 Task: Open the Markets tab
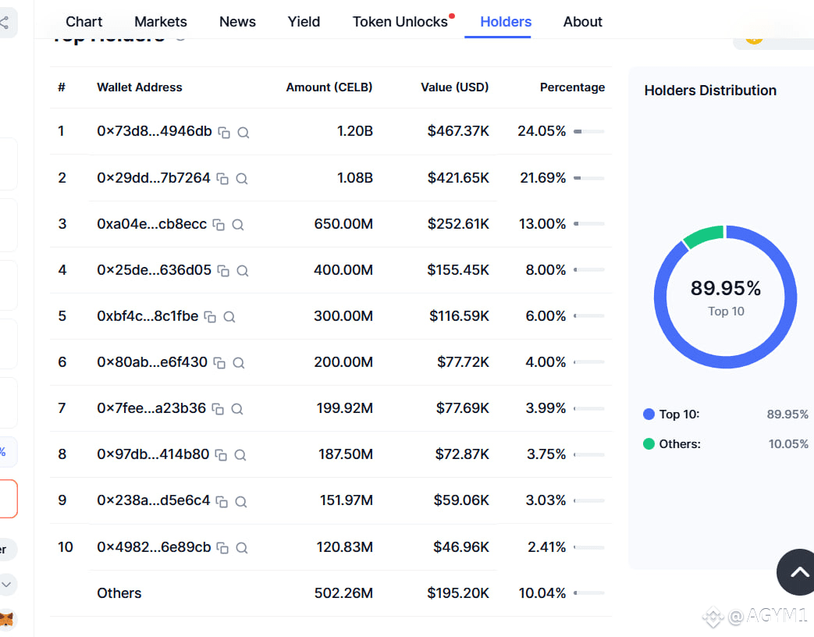[161, 22]
